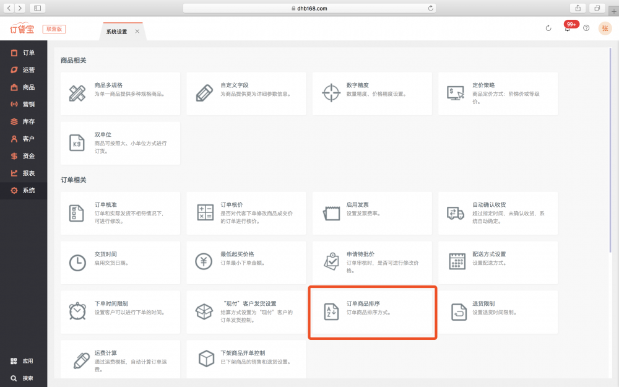This screenshot has width=619, height=387.
Task: Open the help question mark icon
Action: pos(586,28)
